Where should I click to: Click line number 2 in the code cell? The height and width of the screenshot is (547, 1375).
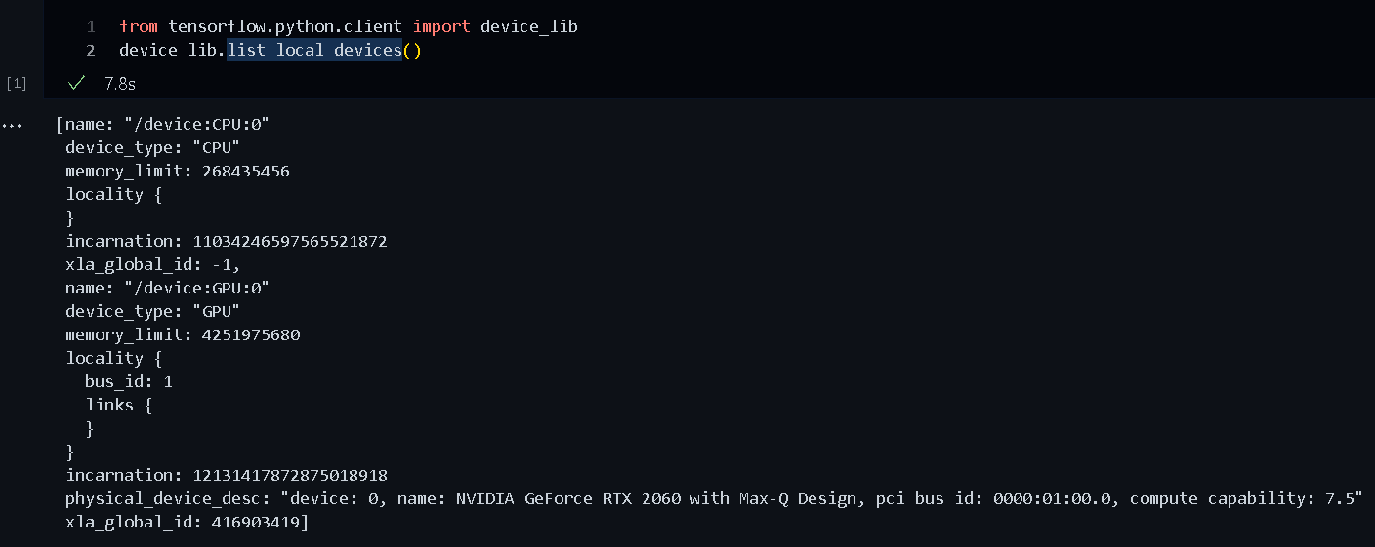tap(91, 50)
